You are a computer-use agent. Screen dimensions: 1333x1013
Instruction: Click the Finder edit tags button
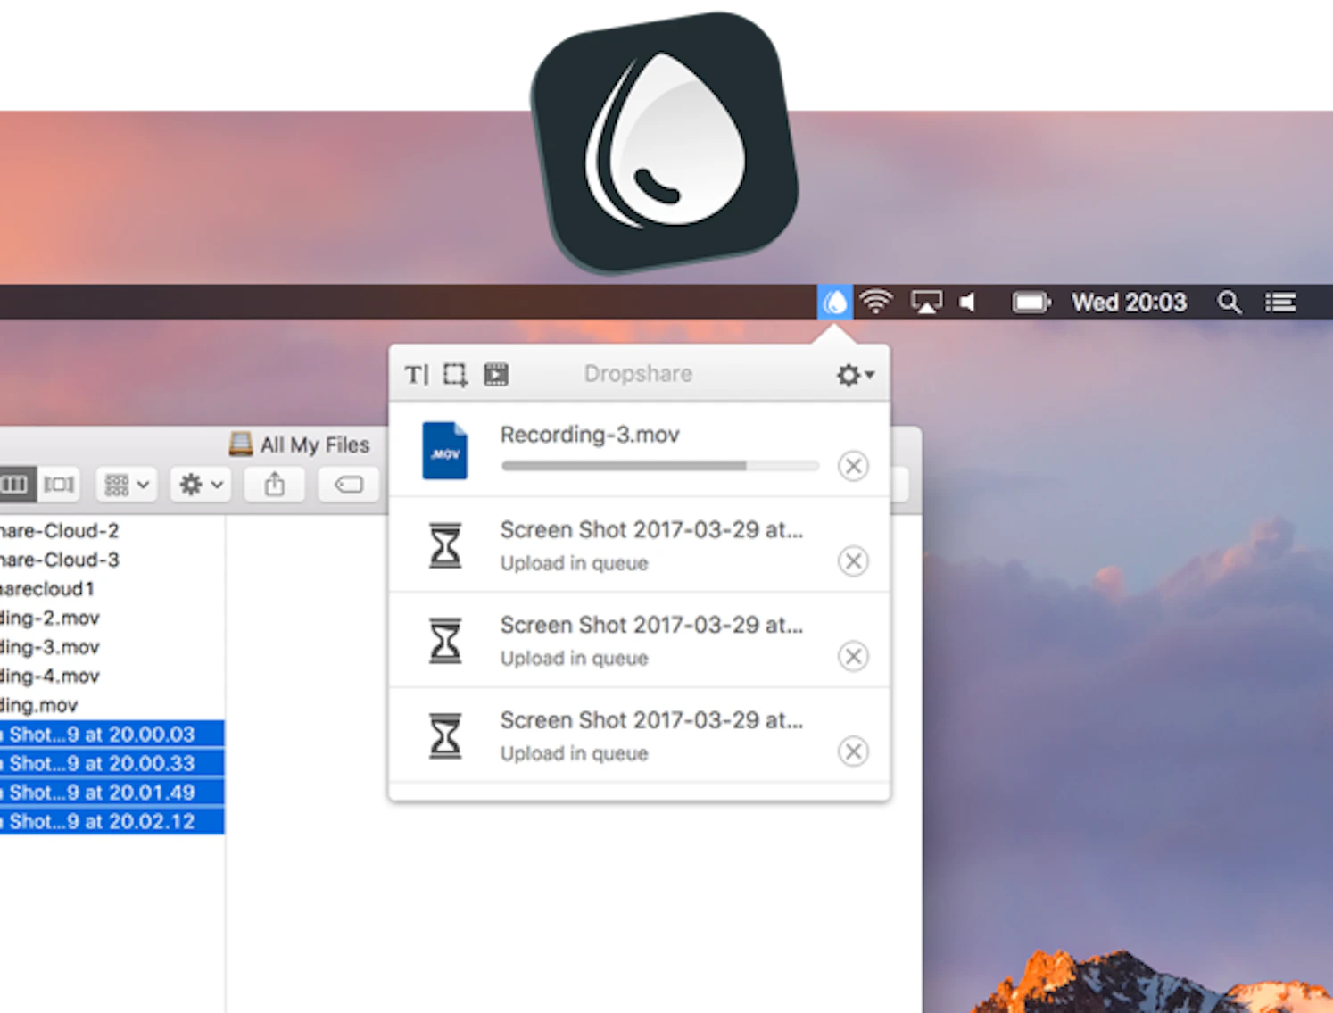tap(349, 485)
